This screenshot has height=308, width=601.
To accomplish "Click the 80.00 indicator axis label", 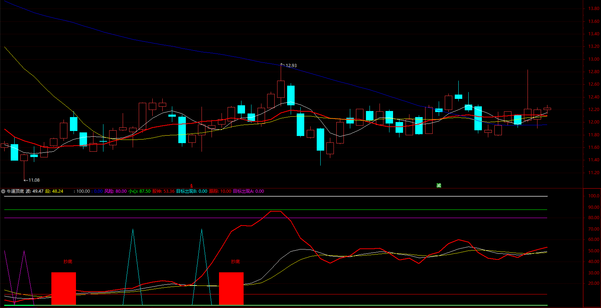I will click(594, 218).
